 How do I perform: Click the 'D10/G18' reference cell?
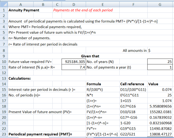[x=133, y=112]
